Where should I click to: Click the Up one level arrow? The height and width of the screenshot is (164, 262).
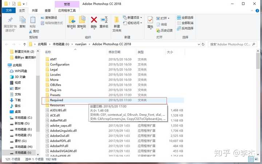point(25,44)
